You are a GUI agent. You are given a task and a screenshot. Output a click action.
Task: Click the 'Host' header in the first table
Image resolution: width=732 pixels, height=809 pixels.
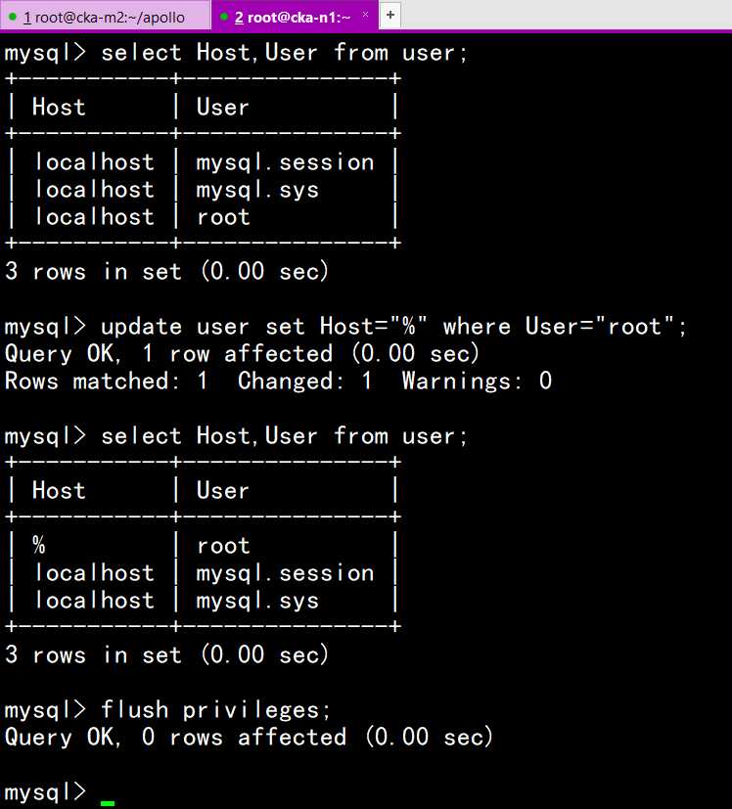(x=59, y=107)
